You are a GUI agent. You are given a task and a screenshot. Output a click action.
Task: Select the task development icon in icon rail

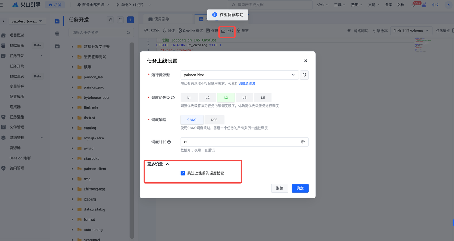pos(57,21)
